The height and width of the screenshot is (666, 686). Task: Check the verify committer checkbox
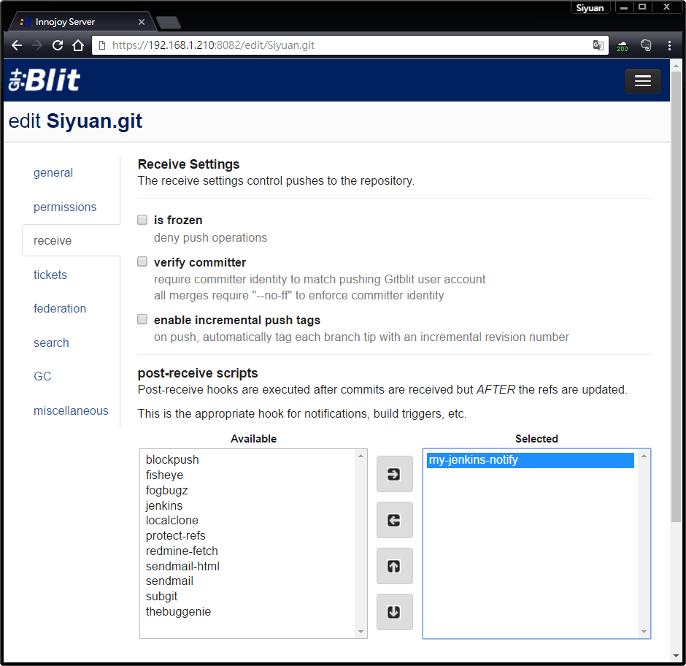pyautogui.click(x=142, y=261)
